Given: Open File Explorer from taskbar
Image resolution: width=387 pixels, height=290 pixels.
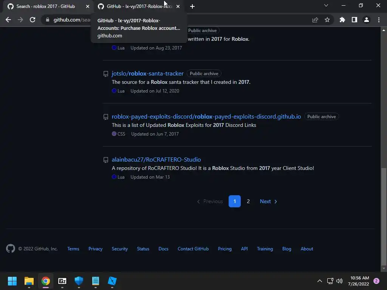Looking at the screenshot, I should 29,281.
